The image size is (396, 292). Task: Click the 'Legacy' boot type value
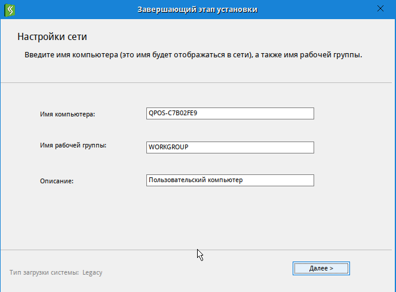[93, 273]
